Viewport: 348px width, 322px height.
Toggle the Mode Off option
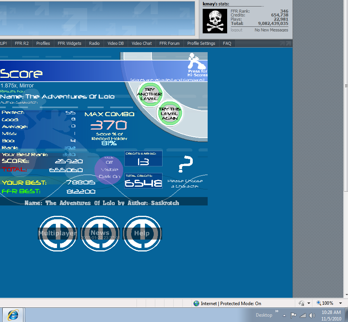pos(109,162)
